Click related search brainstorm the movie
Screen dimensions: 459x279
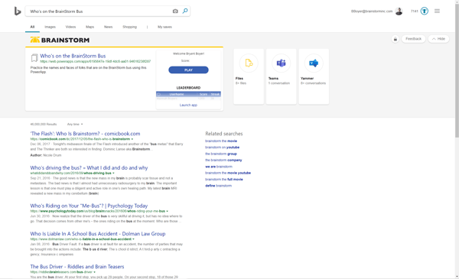[221, 141]
